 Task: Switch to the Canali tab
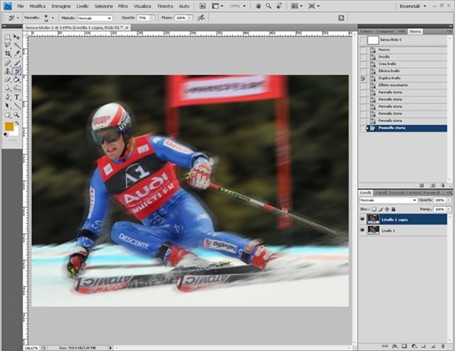379,192
